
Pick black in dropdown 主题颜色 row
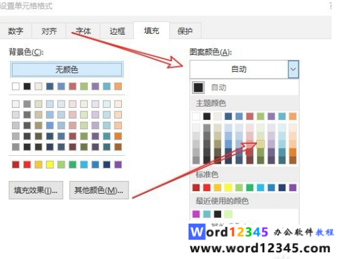(x=207, y=117)
